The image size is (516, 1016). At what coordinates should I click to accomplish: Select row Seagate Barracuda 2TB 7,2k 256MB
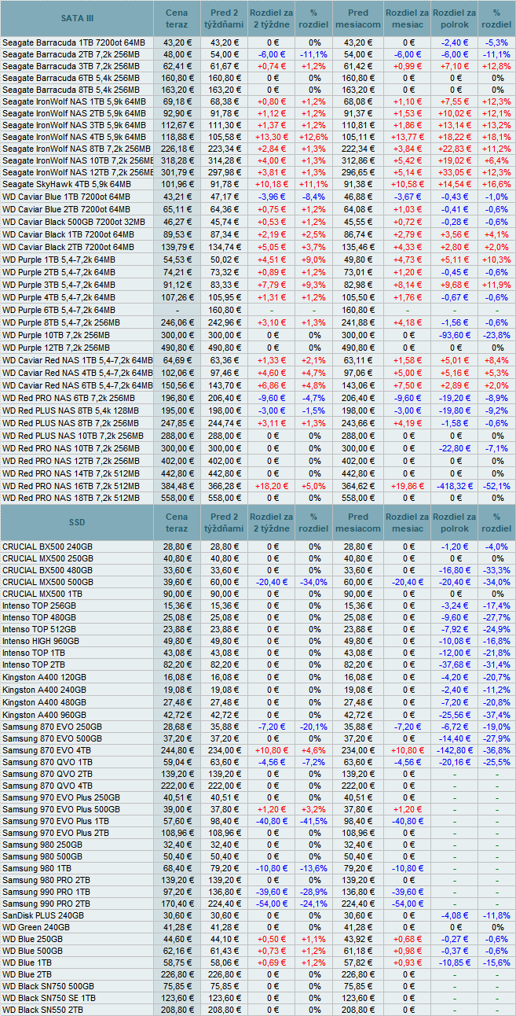[x=258, y=54]
